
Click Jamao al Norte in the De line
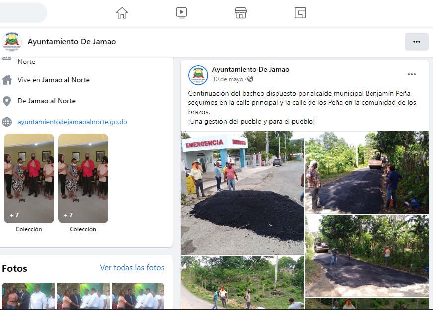pyautogui.click(x=52, y=101)
